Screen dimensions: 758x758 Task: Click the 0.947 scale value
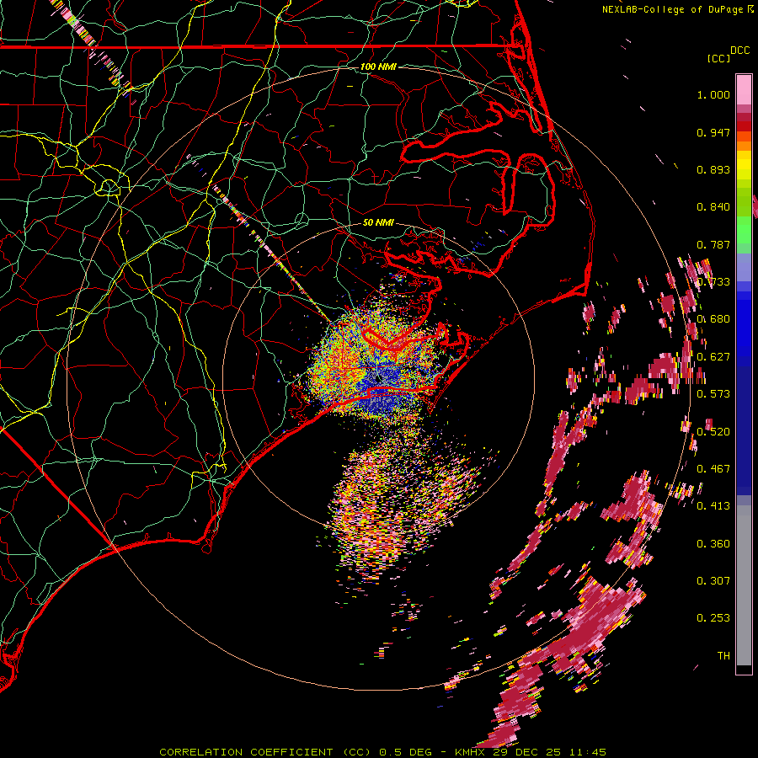click(713, 132)
